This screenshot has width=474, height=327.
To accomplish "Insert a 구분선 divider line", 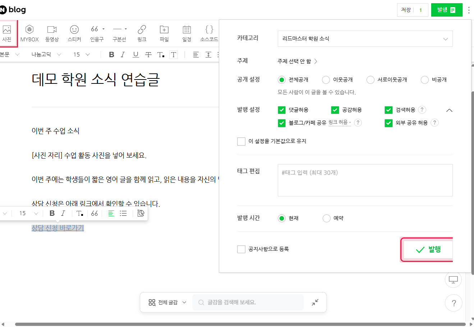I will click(119, 33).
